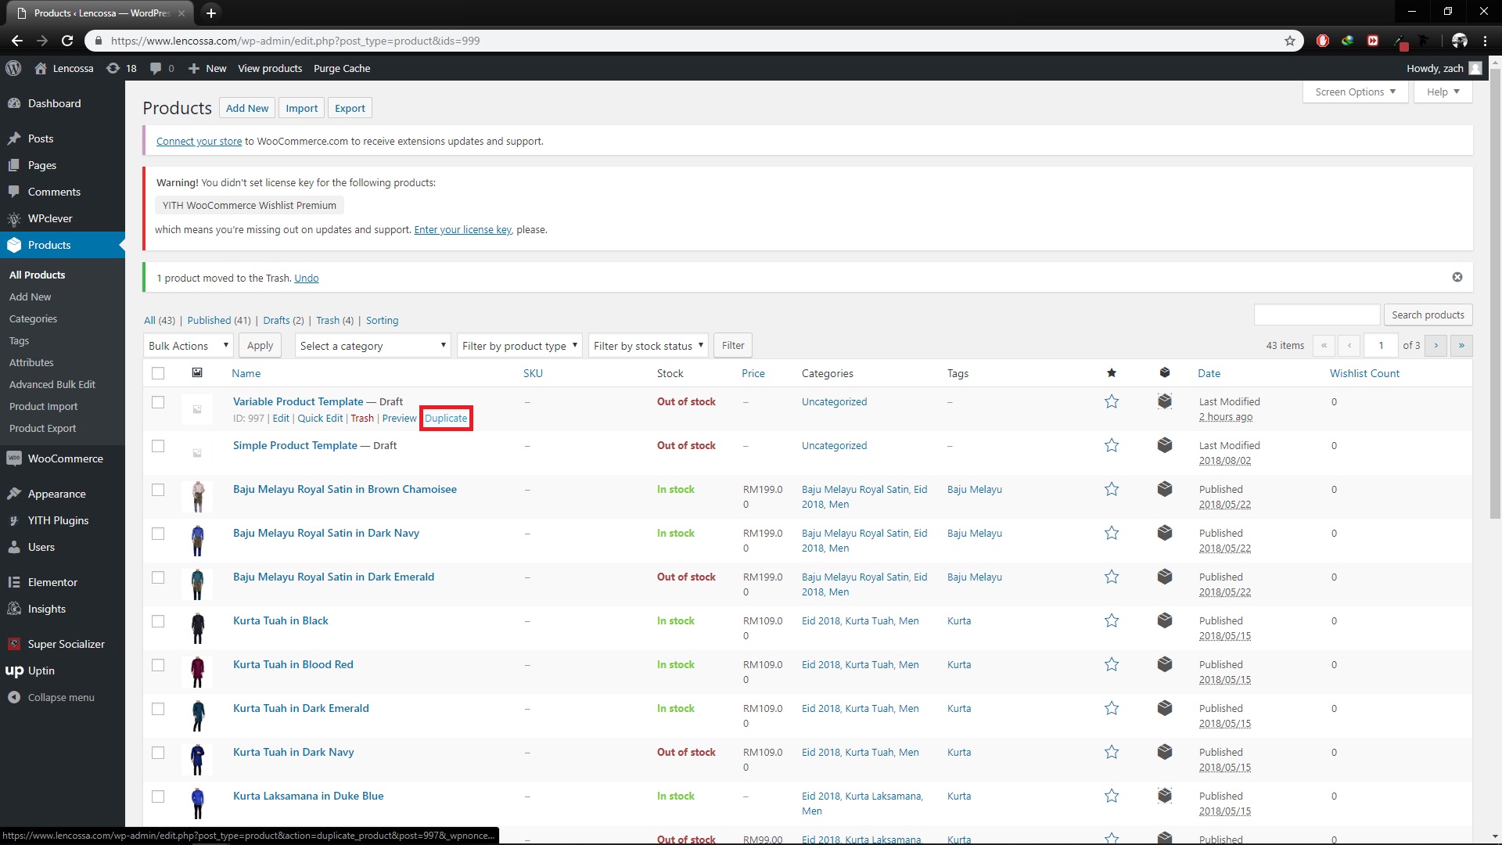
Task: Bookmark this page with the star icon
Action: pos(1290,41)
